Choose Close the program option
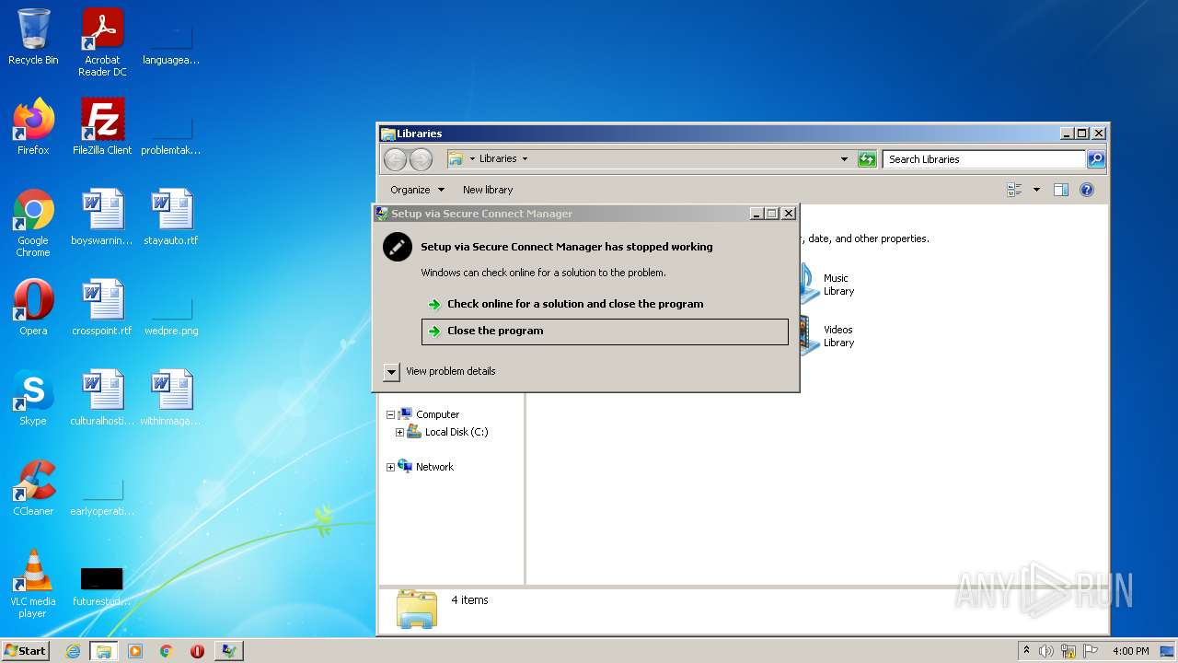Screen dimensions: 1178x663 click(605, 331)
